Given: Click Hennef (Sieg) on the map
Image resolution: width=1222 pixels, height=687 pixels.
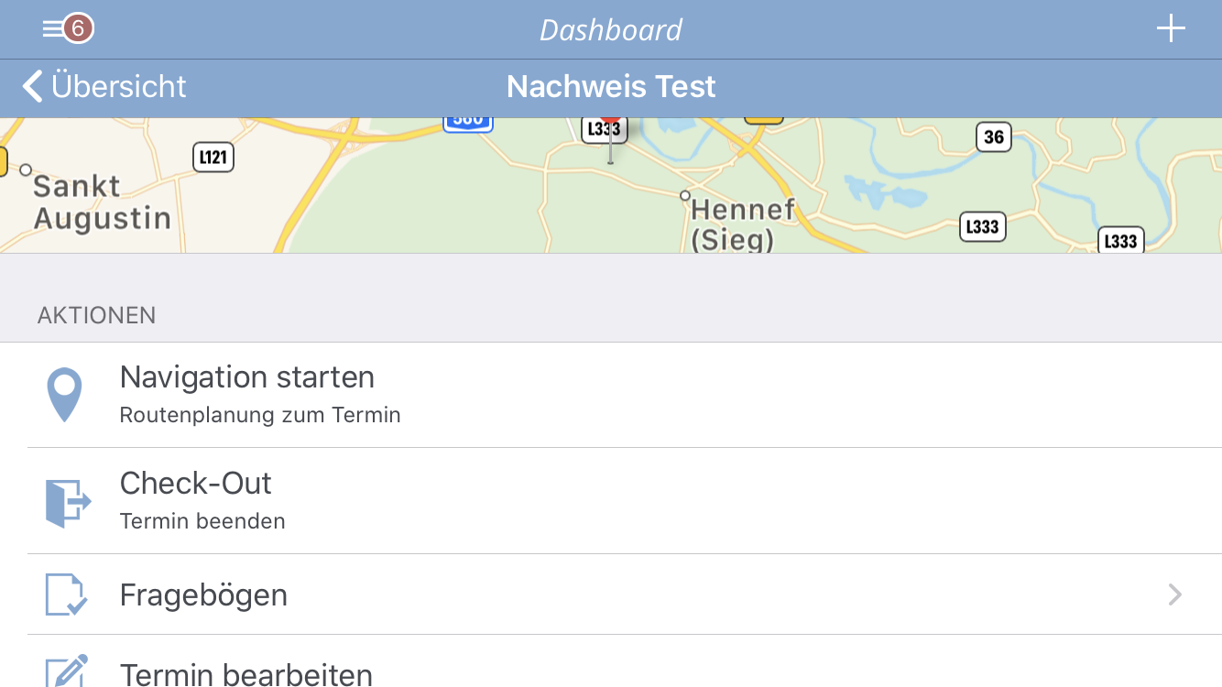Looking at the screenshot, I should point(742,223).
